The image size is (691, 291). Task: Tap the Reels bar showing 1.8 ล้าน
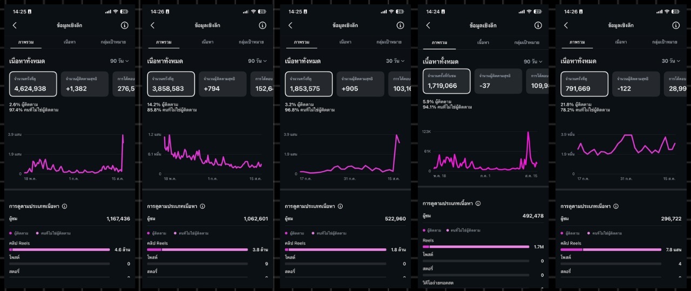(x=335, y=250)
